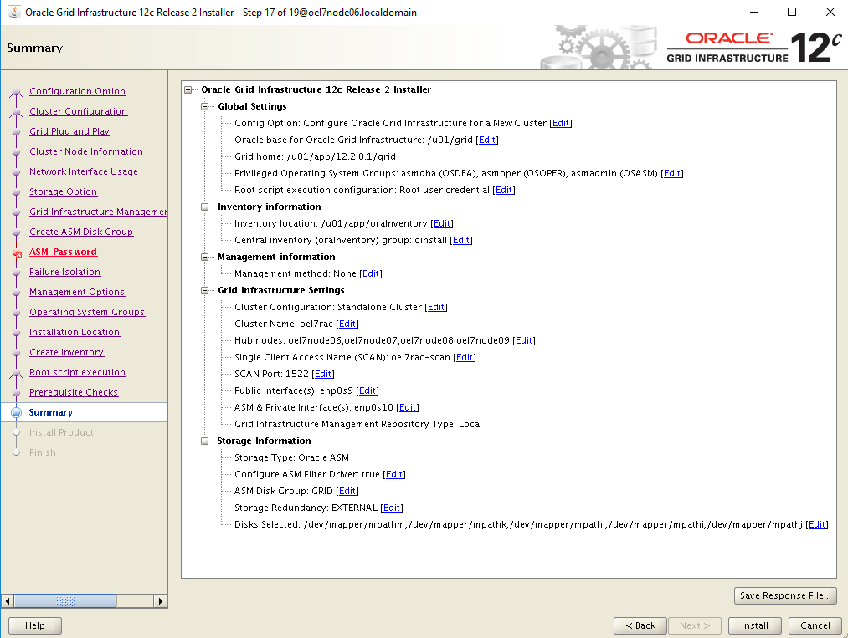Edit the SCAN Port setting
848x638 pixels.
323,375
